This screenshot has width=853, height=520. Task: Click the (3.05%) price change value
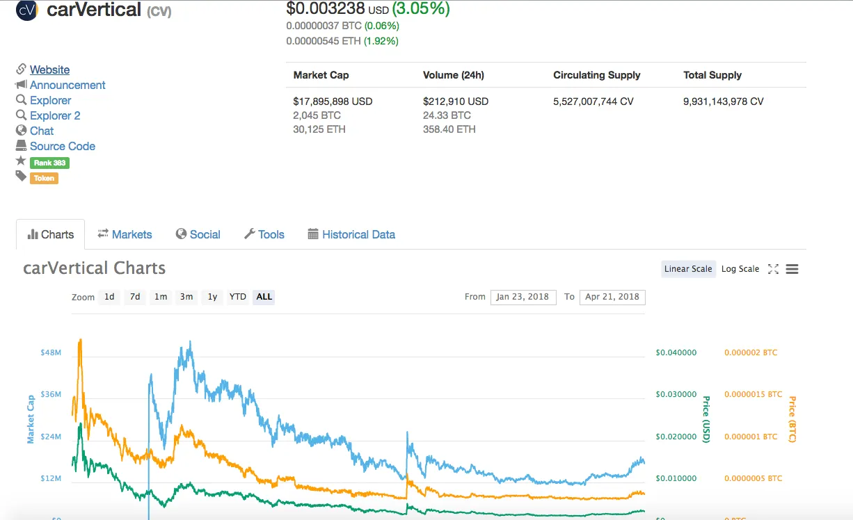coord(421,9)
